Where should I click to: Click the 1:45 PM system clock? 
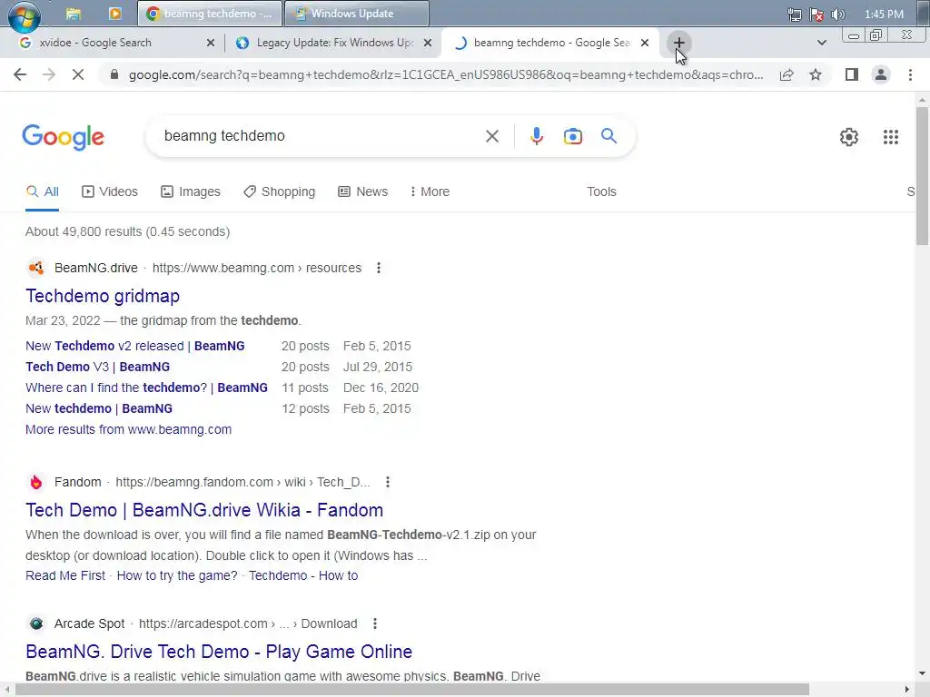884,15
